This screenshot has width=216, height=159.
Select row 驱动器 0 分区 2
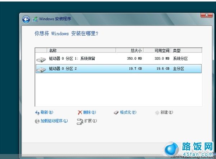point(118,69)
